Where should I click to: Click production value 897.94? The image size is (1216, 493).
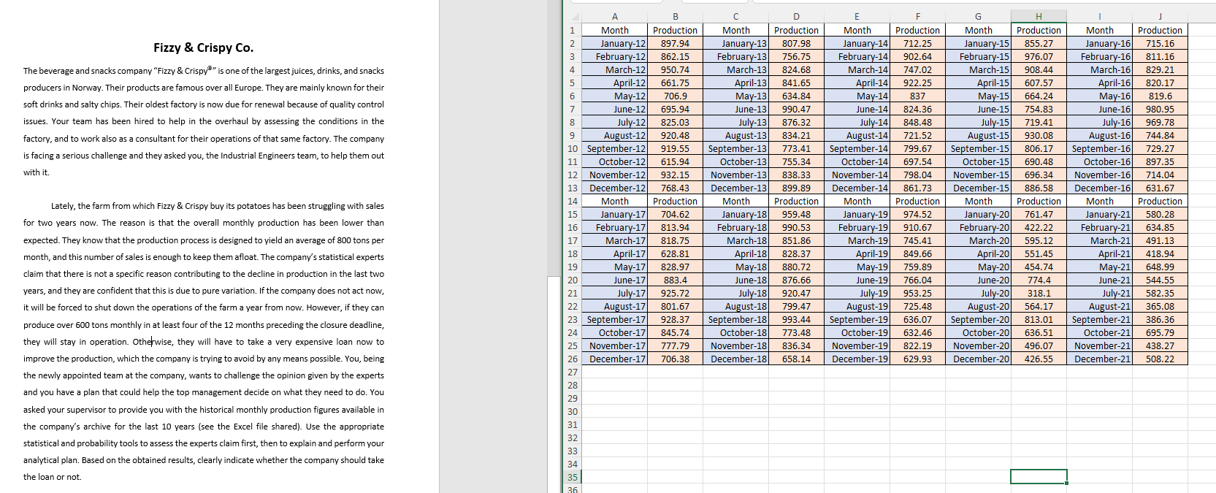click(x=675, y=43)
